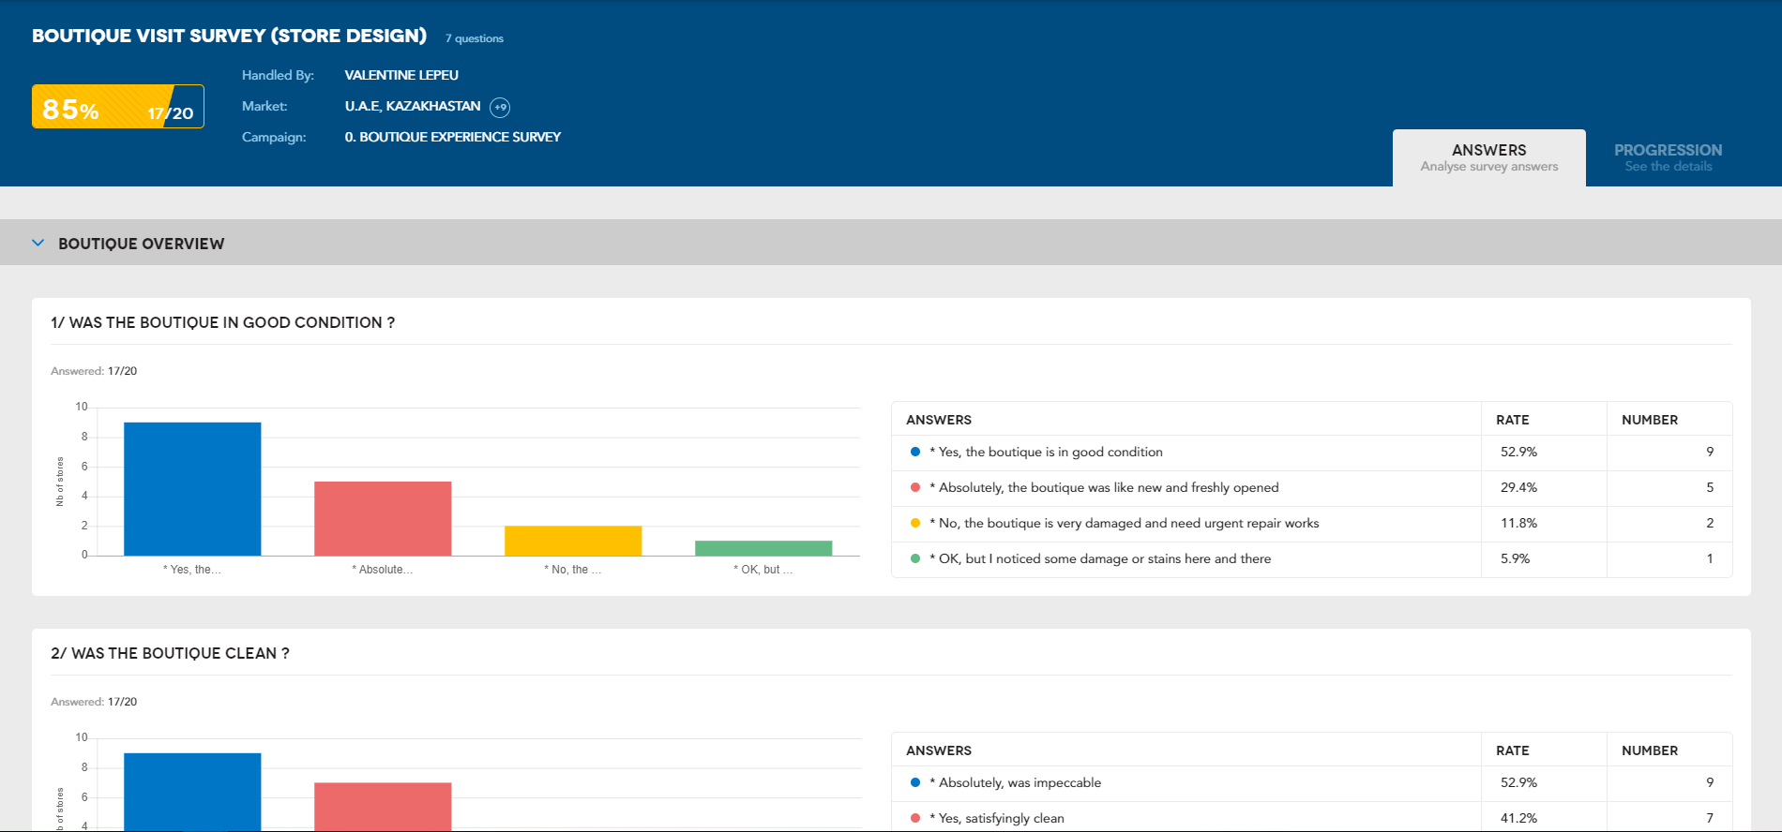1782x832 pixels.
Task: Click the '7 questions' label
Action: 475,38
